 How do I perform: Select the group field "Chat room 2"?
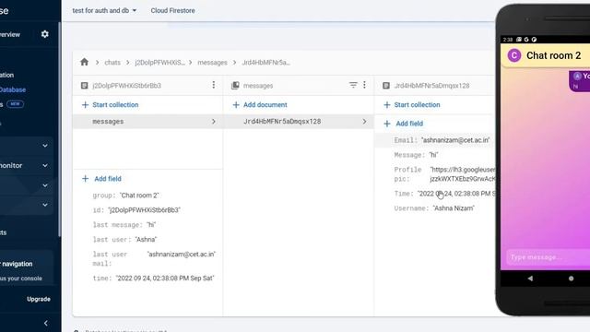coord(125,196)
